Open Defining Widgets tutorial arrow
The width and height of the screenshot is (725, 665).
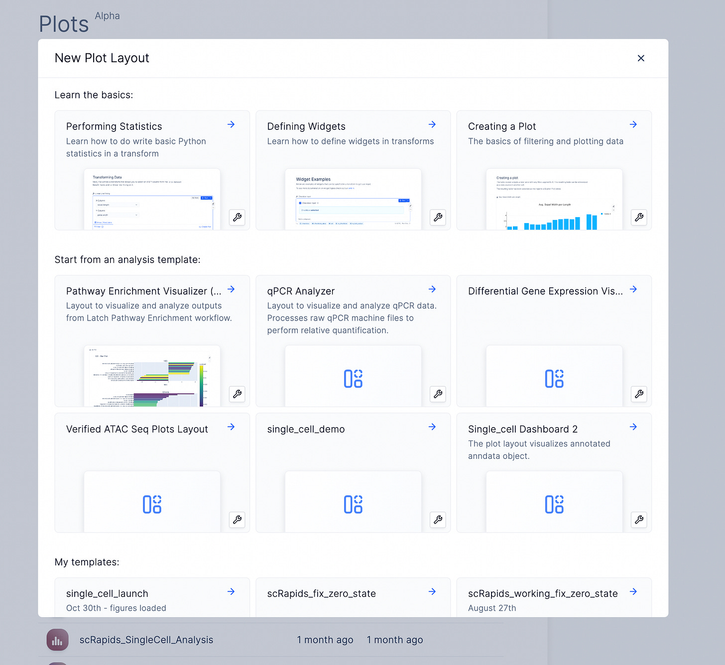pos(432,124)
